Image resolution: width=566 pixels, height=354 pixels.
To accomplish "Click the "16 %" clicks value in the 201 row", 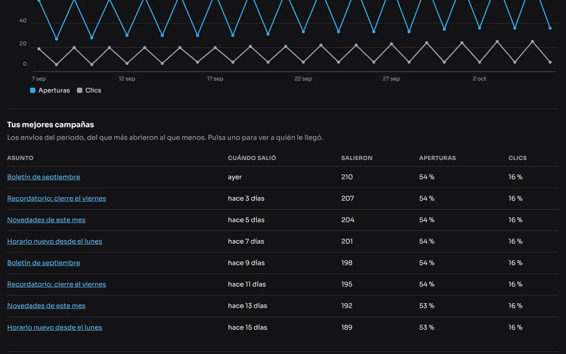I will coord(516,241).
